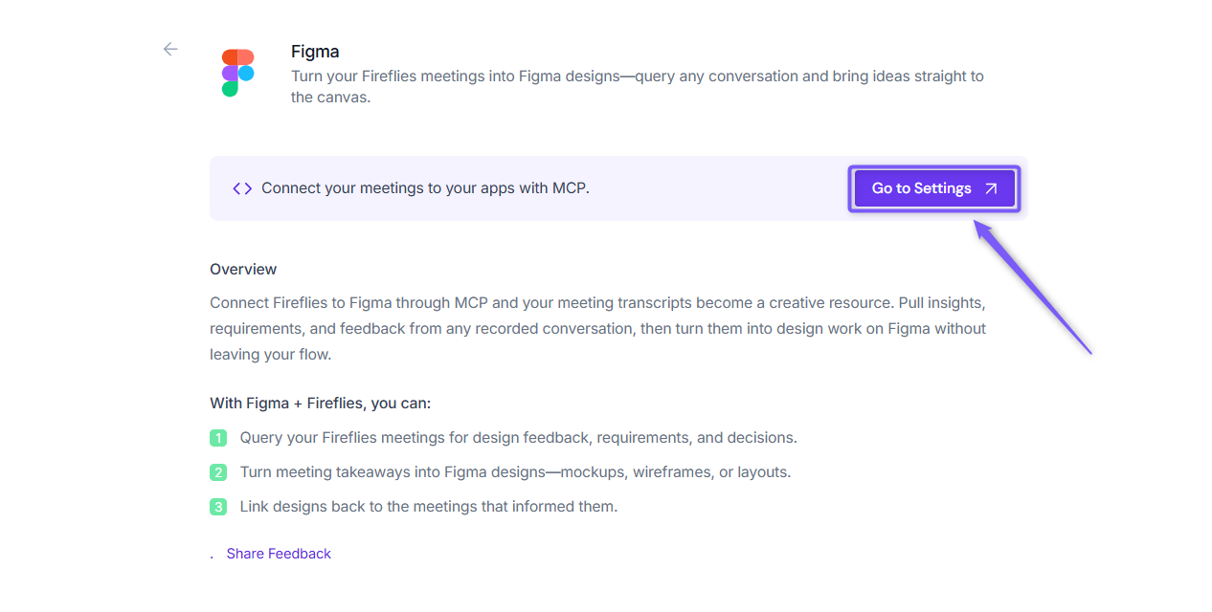Screen dimensions: 1212x612
Task: Click the MCP banner connect text
Action: point(425,188)
